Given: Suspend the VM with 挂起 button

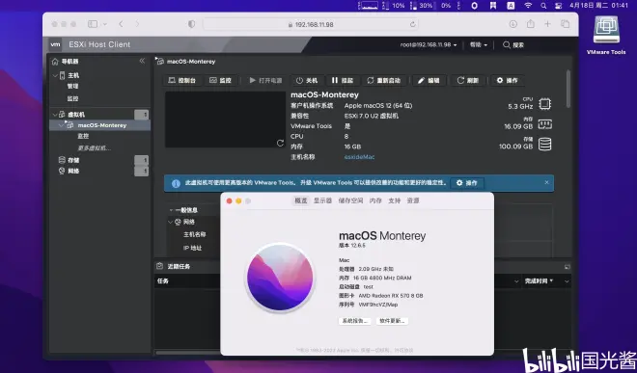Looking at the screenshot, I should point(343,80).
